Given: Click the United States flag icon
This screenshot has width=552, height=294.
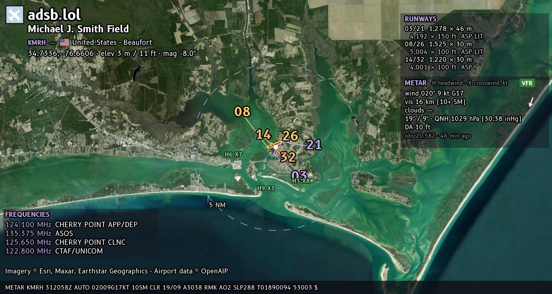Looking at the screenshot, I should coord(64,42).
